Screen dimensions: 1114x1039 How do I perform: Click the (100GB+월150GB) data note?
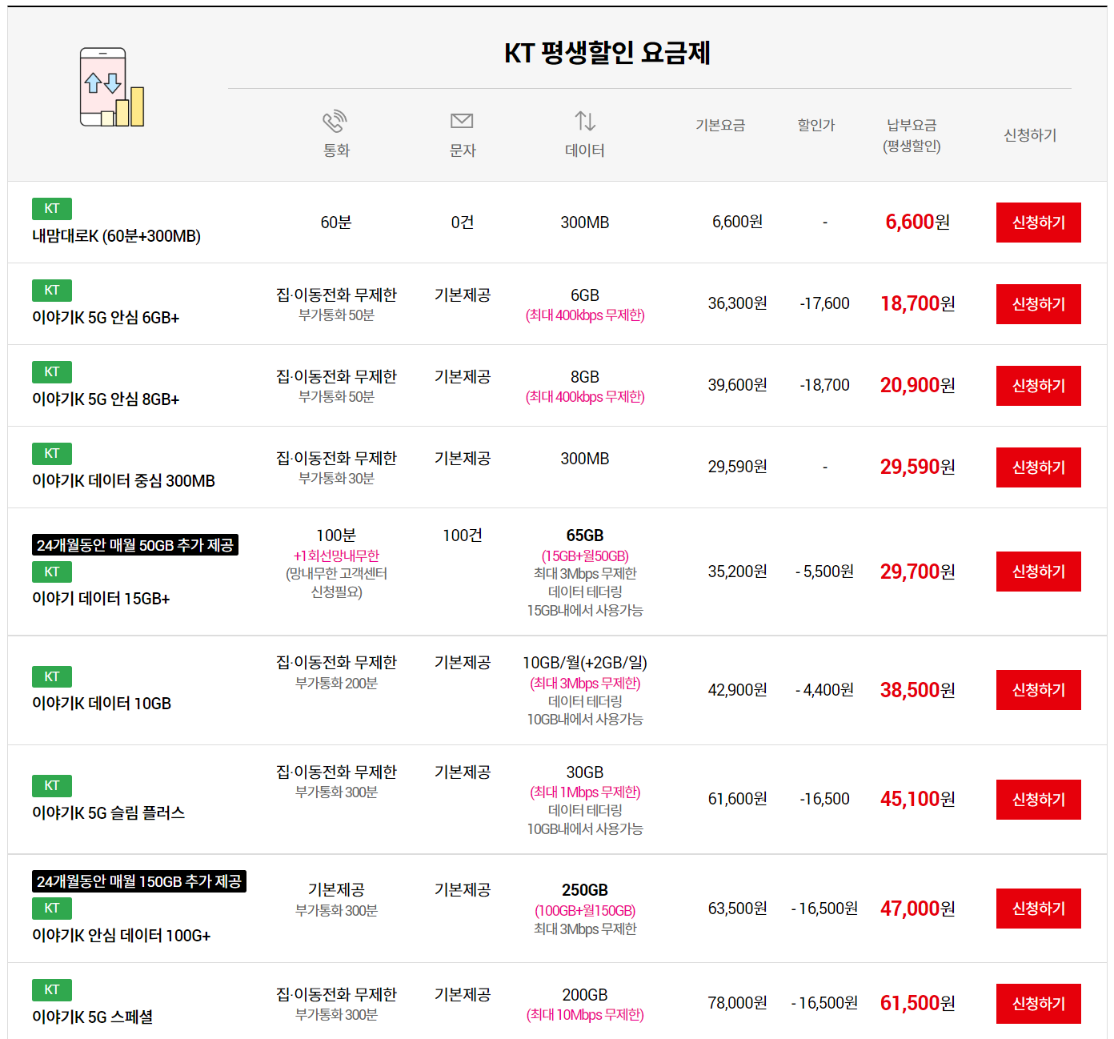[x=585, y=911]
